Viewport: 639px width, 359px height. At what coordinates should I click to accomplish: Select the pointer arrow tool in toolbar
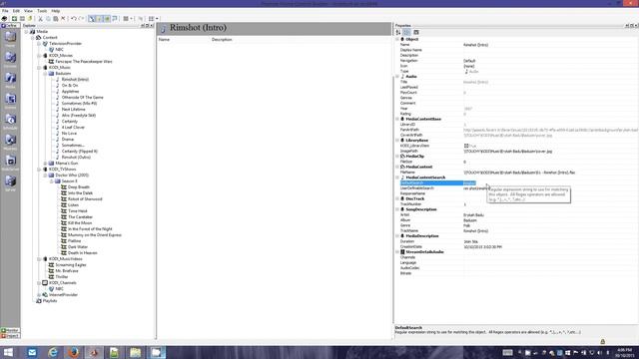tap(92, 19)
